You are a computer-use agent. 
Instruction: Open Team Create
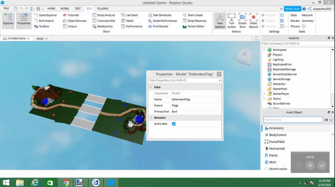point(193,15)
